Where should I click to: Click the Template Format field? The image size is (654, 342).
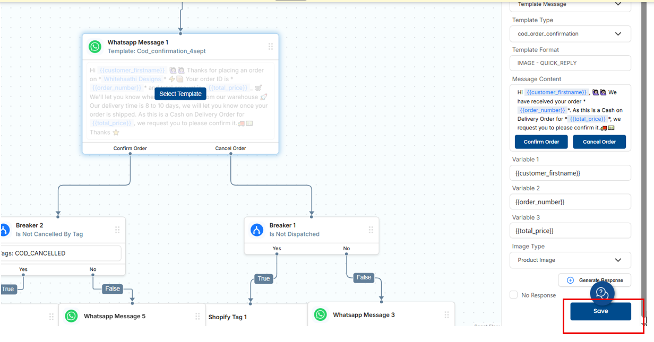tap(570, 63)
